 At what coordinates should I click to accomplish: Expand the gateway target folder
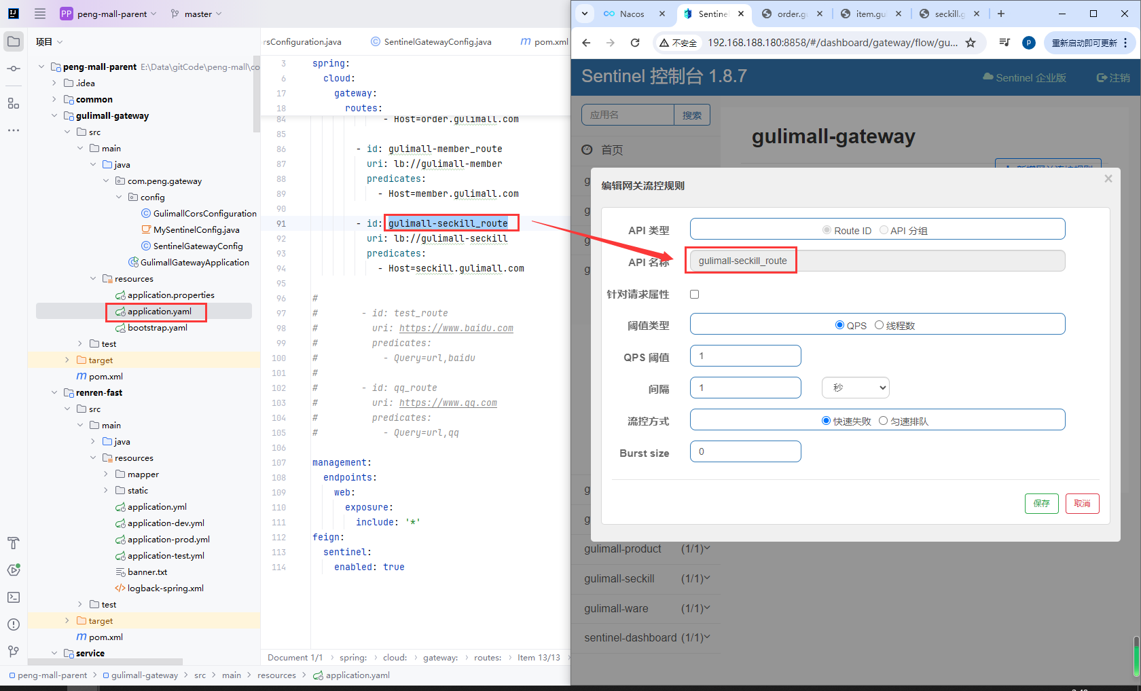[67, 360]
